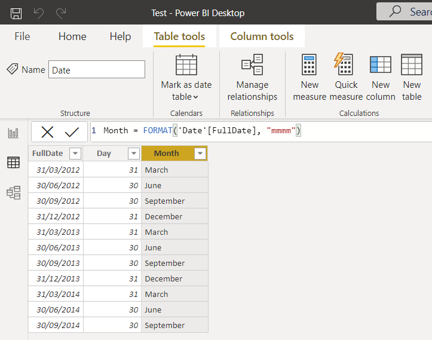This screenshot has height=340, width=432.
Task: Expand Mark as date table dropdown
Action: click(x=186, y=91)
